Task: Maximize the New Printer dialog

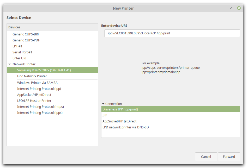Action: pos(231,8)
